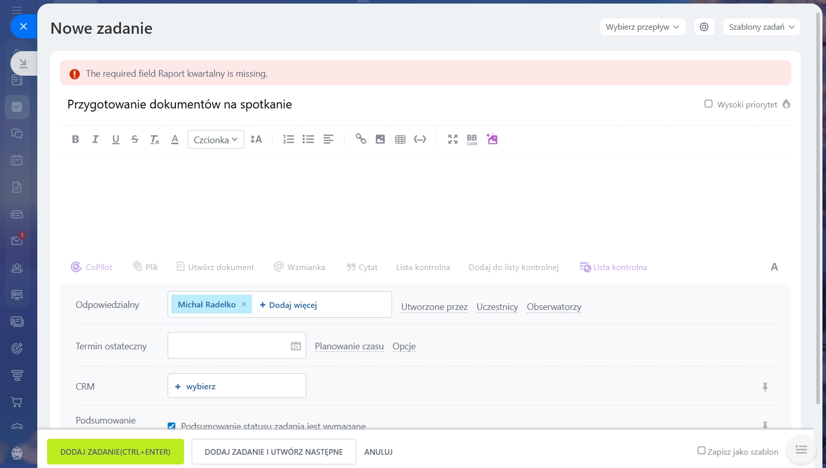
Task: Open Szablony zadań dropdown
Action: (762, 27)
